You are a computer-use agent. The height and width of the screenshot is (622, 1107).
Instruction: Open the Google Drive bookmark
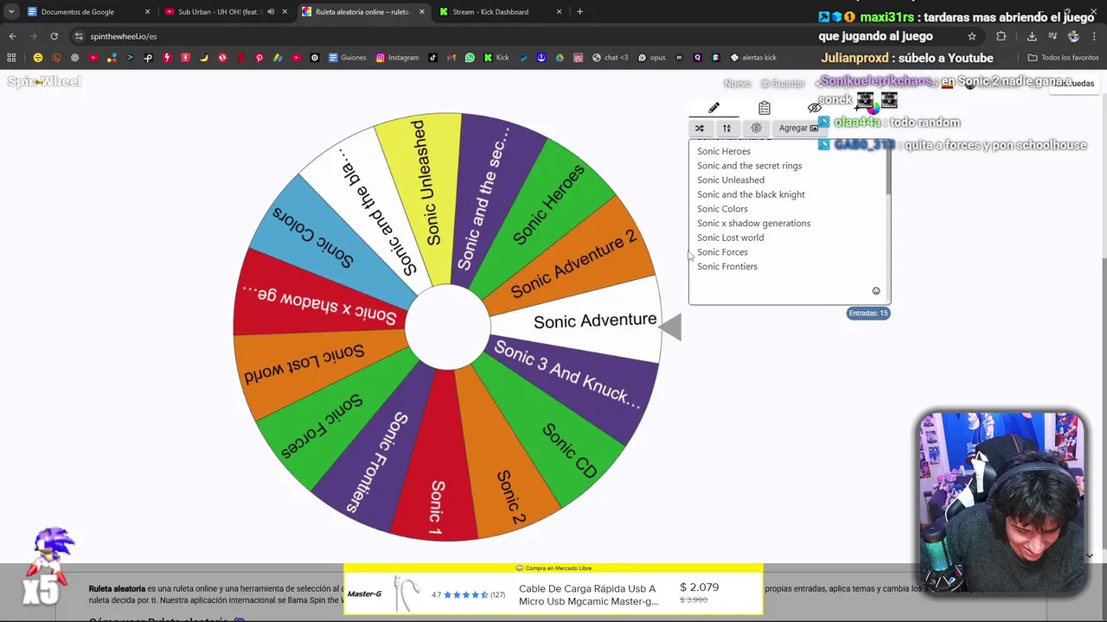560,58
